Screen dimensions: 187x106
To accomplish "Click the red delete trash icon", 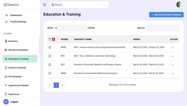I will coord(53,39).
